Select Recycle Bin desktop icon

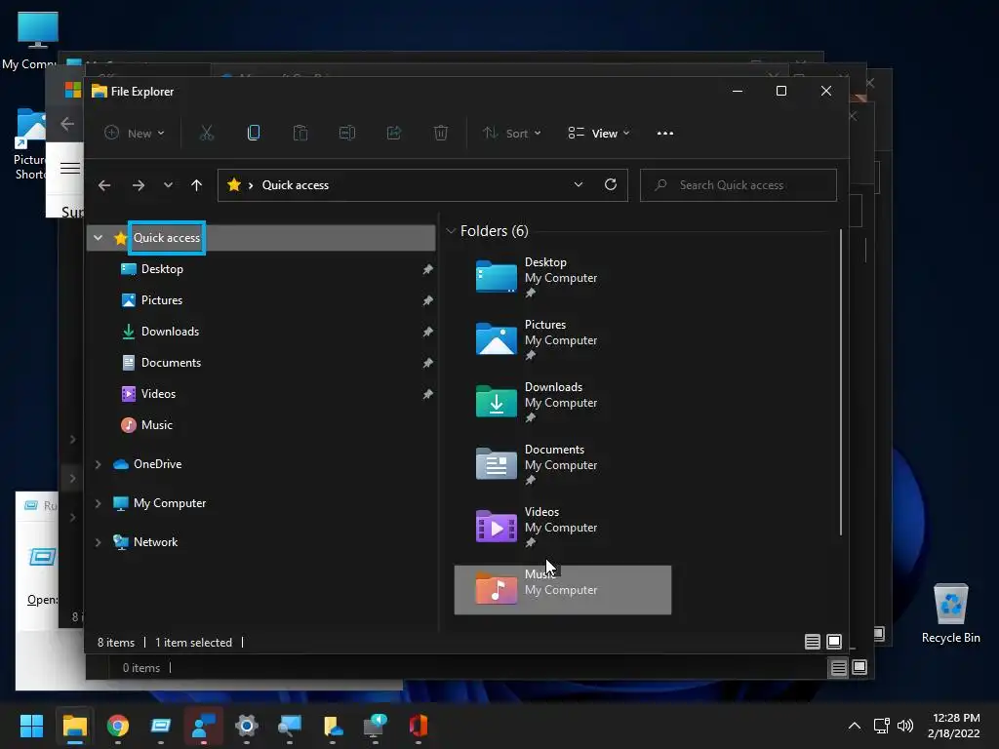pyautogui.click(x=950, y=613)
